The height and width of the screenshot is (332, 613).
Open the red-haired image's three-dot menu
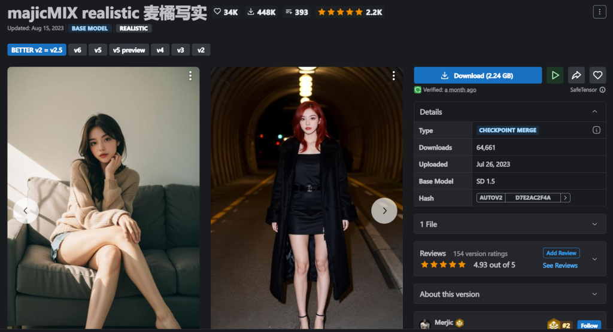tap(393, 75)
